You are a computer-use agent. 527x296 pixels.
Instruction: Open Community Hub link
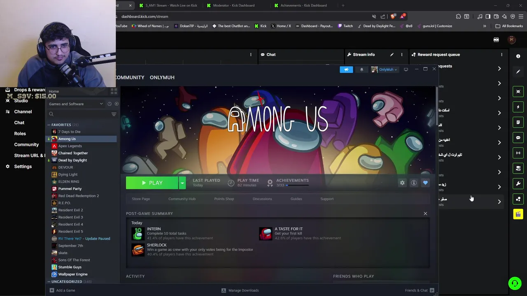[x=182, y=199]
